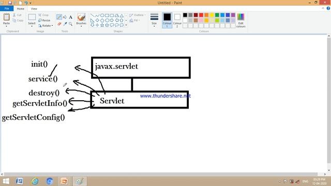Screen dimensions: 331x186
Task: Switch to the Home ribbon tab
Action: click(x=21, y=9)
